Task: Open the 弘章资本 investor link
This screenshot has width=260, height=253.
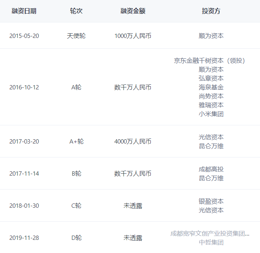Action: (211, 78)
